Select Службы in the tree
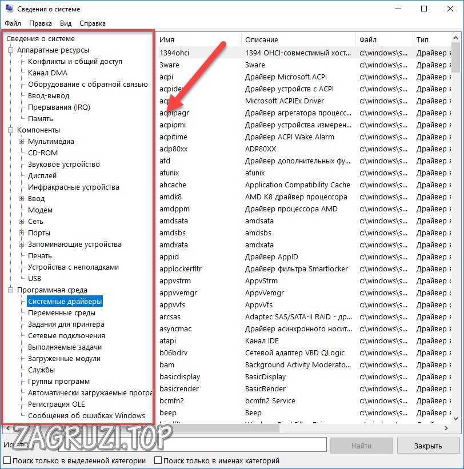The width and height of the screenshot is (464, 469). tap(41, 370)
